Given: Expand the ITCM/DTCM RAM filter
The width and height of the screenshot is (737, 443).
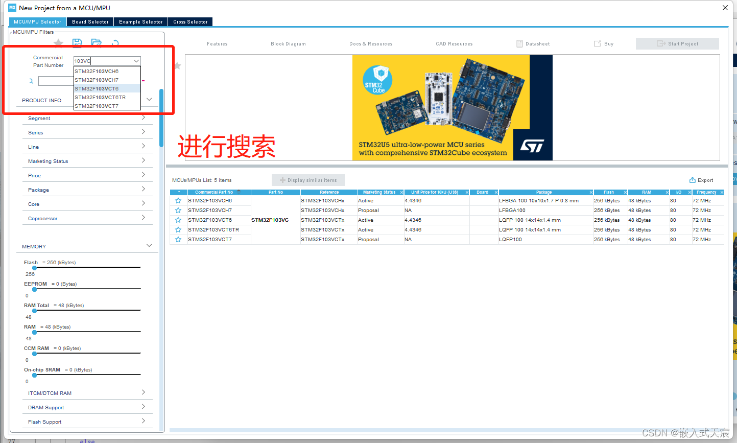Looking at the screenshot, I should tap(144, 392).
